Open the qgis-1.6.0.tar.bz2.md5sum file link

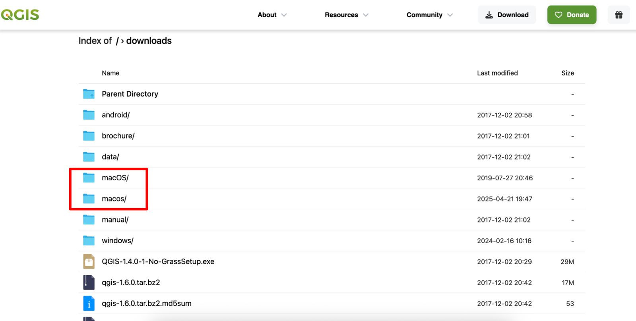pyautogui.click(x=147, y=304)
